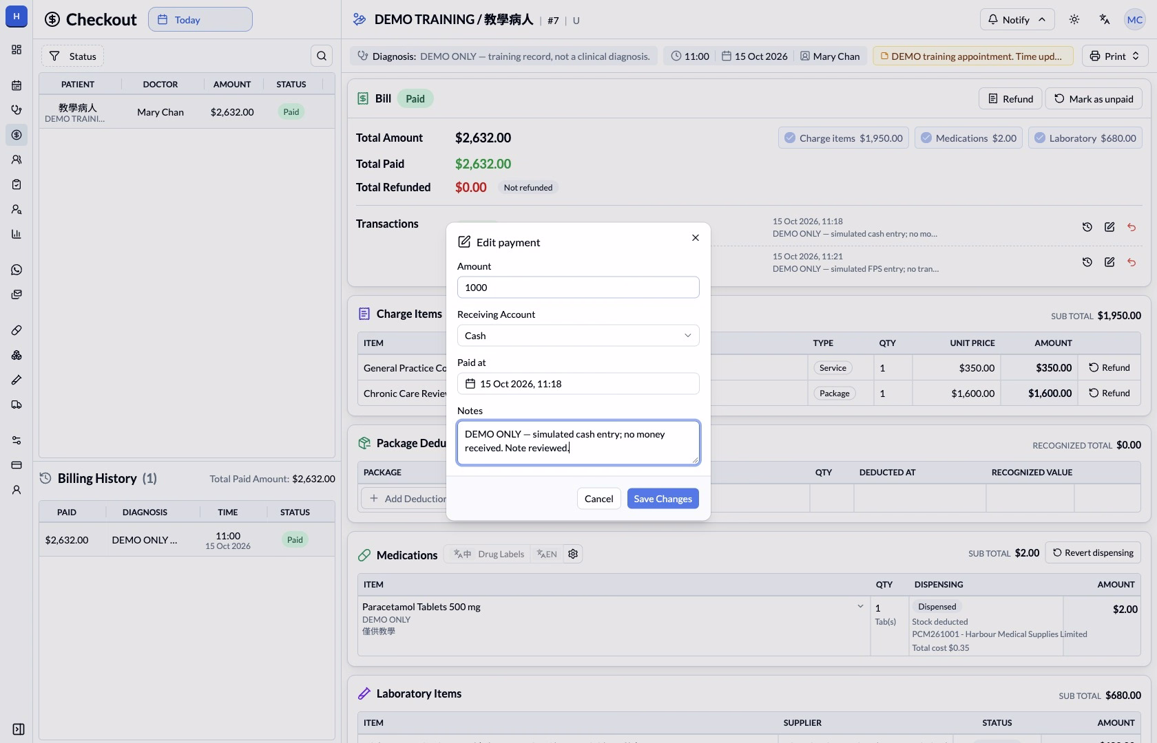View history of 11:18 cash transaction
This screenshot has height=743, width=1157.
[x=1087, y=227]
